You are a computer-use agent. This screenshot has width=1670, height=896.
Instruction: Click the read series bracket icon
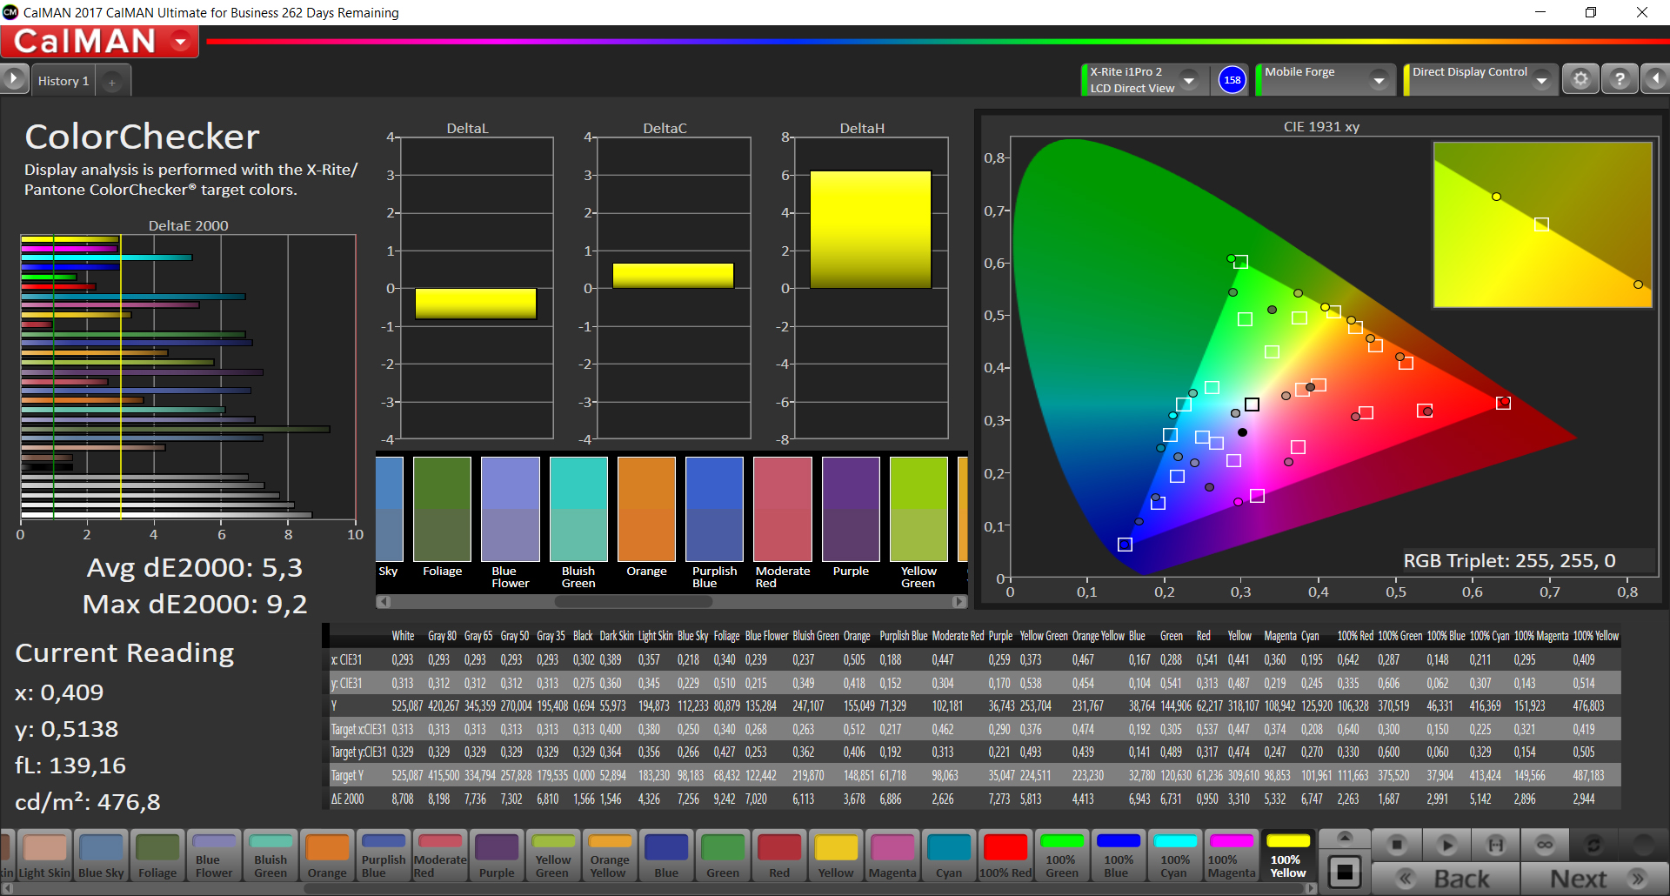1495,845
